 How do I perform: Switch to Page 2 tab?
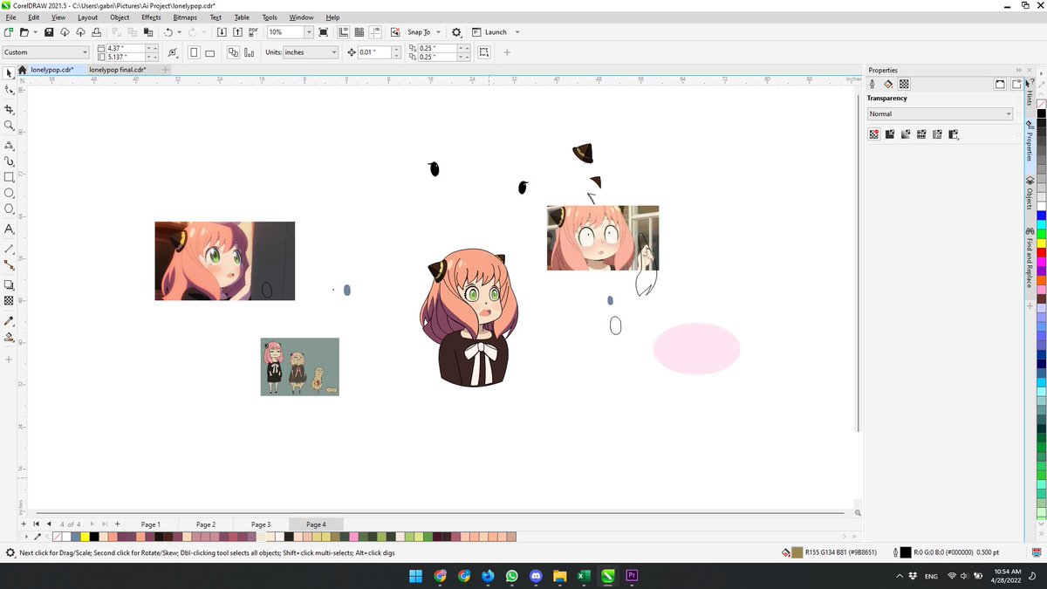[206, 524]
